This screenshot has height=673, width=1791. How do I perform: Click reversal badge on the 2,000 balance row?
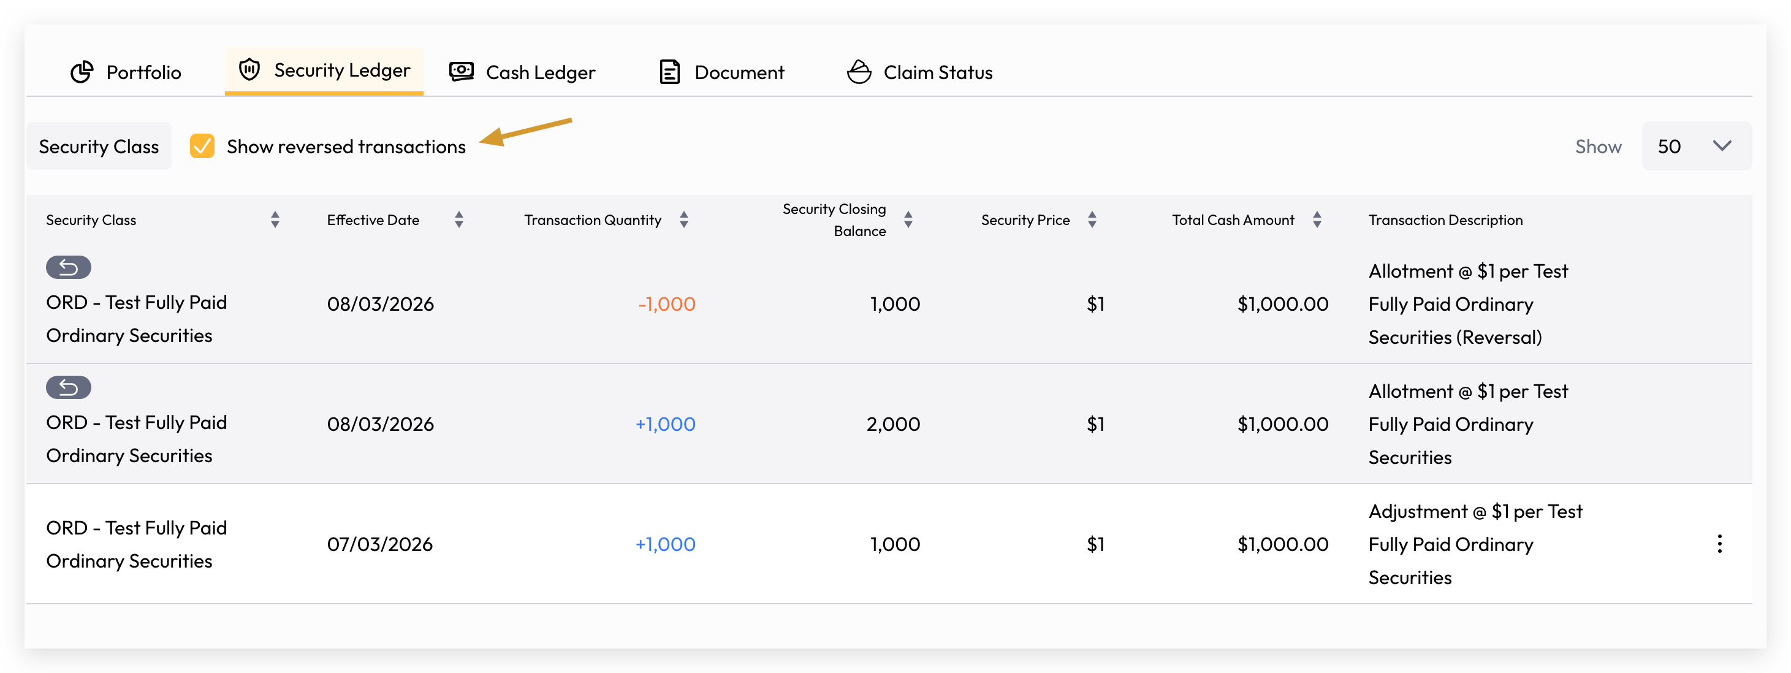coord(69,388)
